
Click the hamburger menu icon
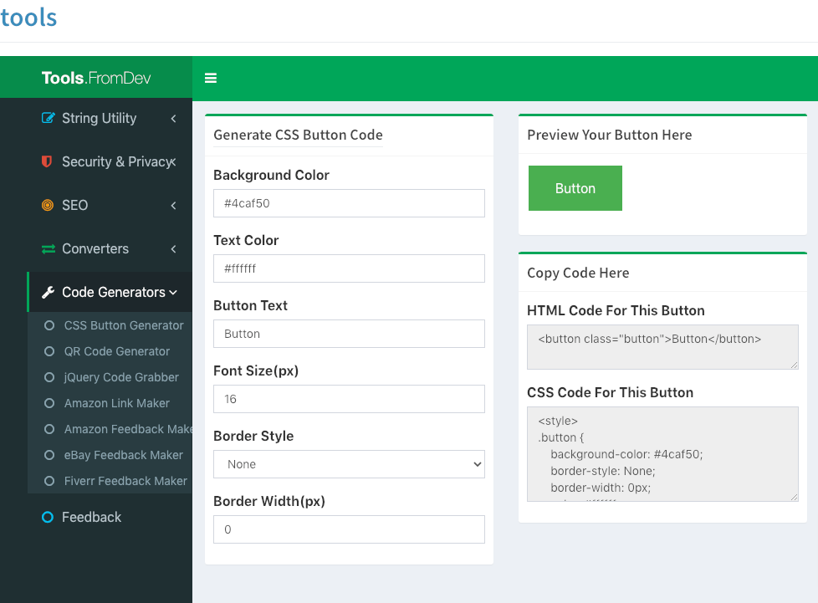[210, 78]
